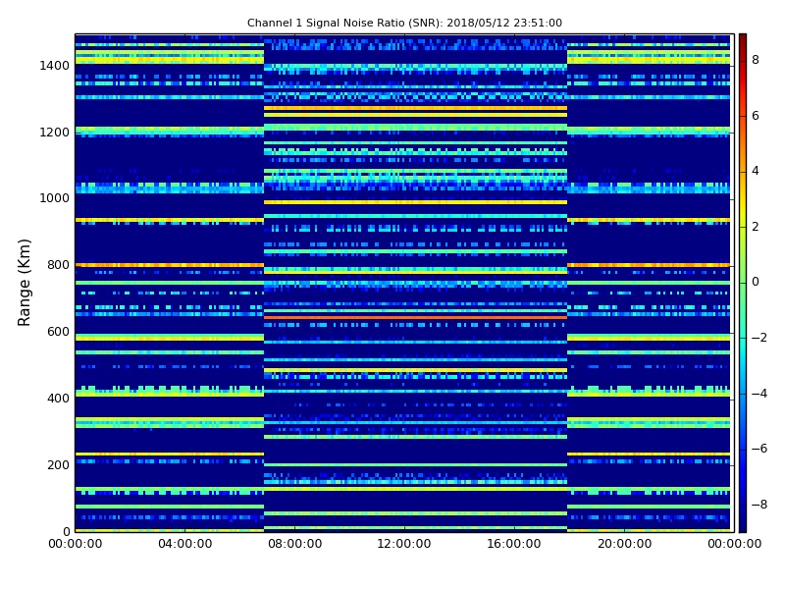Screen dimensions: 785x589
Task: Click the 400 range tick label
Action: 58,399
